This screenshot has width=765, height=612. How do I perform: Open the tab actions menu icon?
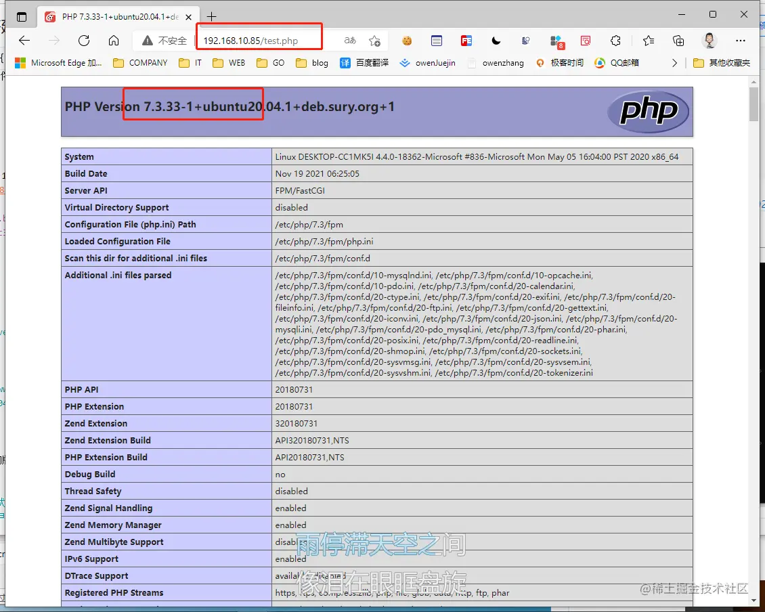click(22, 17)
